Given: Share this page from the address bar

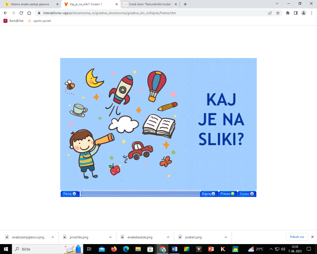Looking at the screenshot, I should click(270, 13).
